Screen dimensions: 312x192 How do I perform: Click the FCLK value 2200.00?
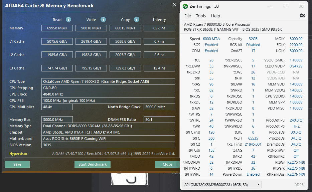click(x=296, y=45)
